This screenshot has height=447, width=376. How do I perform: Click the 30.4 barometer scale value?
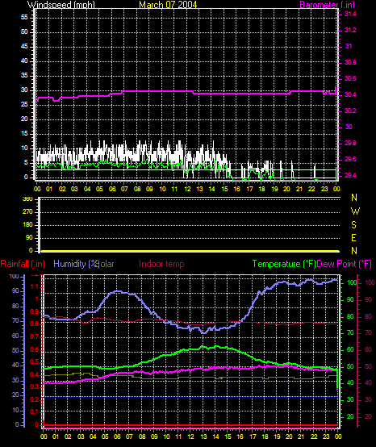350,94
